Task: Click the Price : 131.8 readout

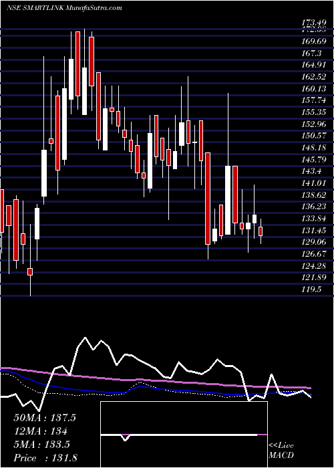Action: [x=45, y=458]
